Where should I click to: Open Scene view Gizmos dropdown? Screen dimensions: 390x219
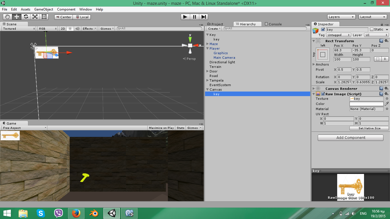tap(107, 29)
